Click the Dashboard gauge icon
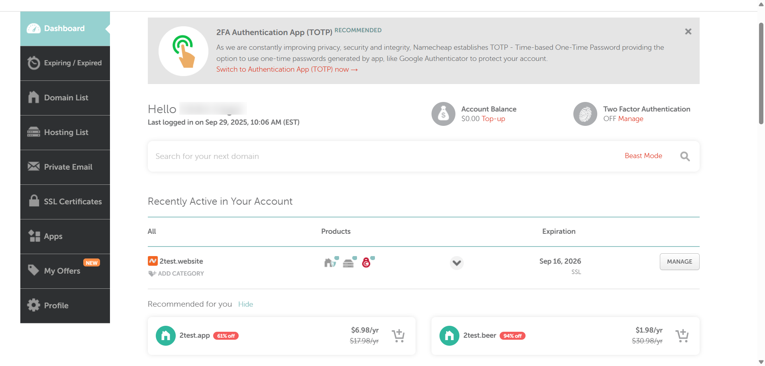 [x=33, y=29]
